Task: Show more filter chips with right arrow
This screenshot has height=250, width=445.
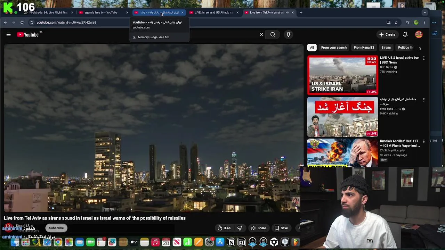Action: click(x=420, y=48)
